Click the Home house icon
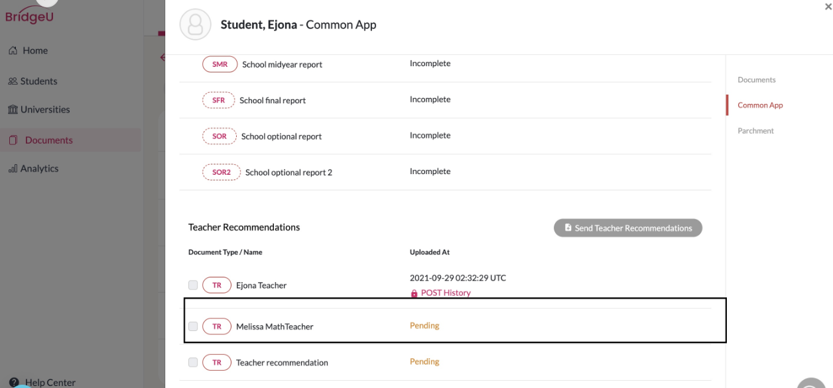The height and width of the screenshot is (388, 833). click(13, 50)
